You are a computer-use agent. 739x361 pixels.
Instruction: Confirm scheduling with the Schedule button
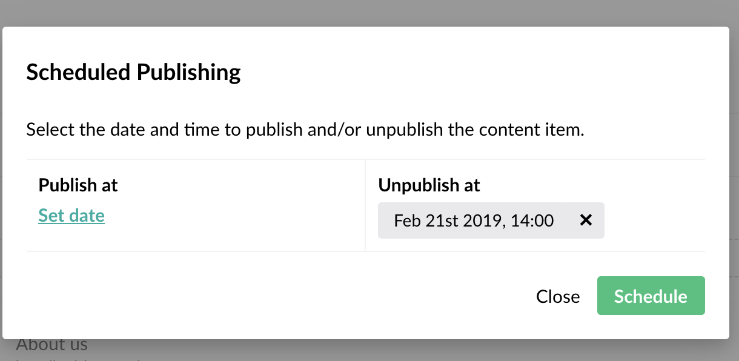coord(651,296)
